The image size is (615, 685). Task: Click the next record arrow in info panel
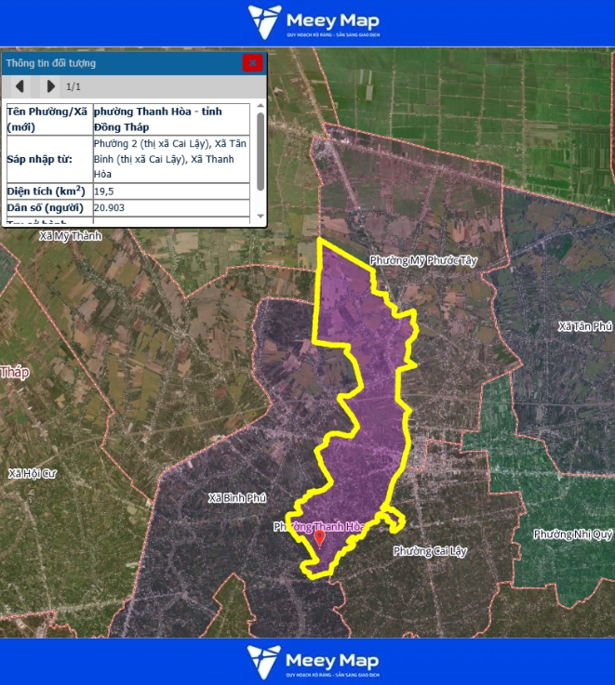(50, 86)
